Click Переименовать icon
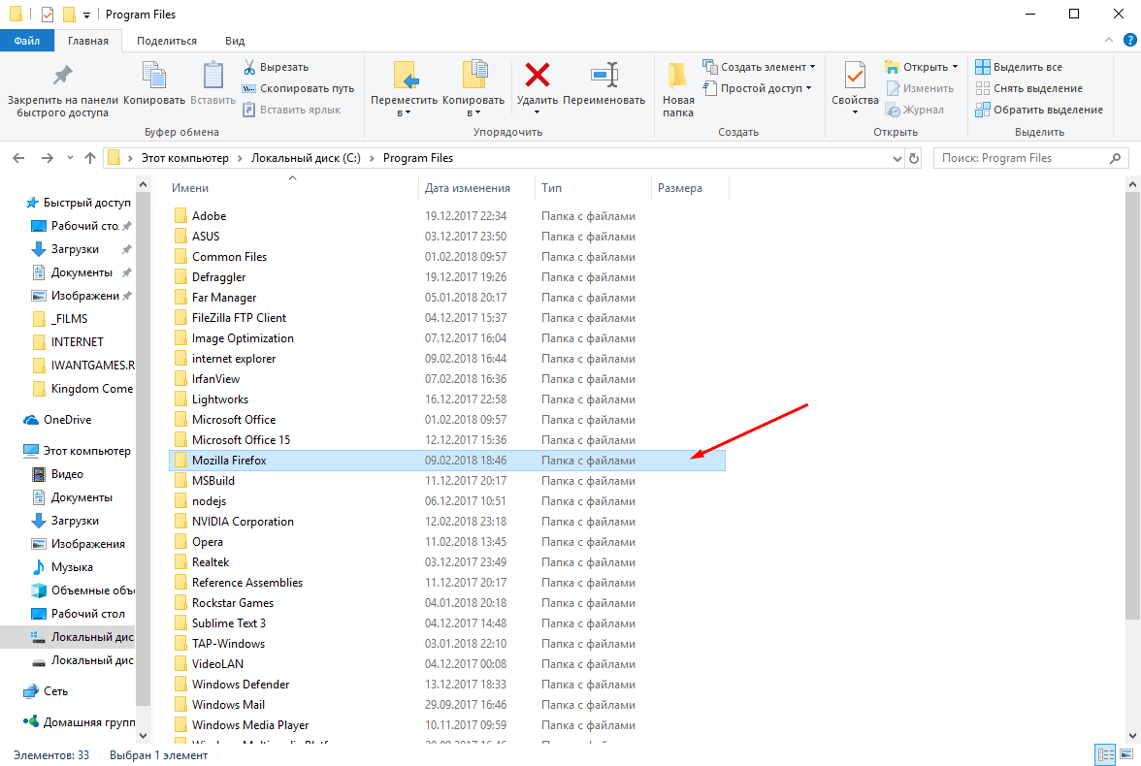Screen dimensions: 1141x766 click(603, 75)
